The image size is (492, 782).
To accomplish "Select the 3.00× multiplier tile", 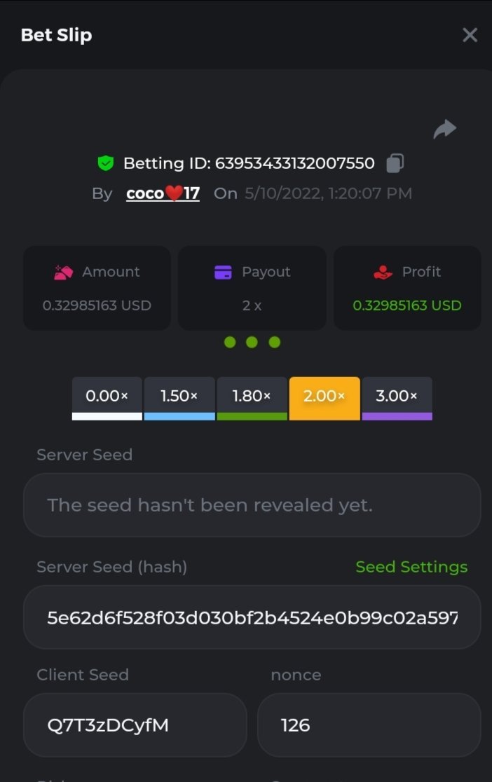I will click(397, 397).
